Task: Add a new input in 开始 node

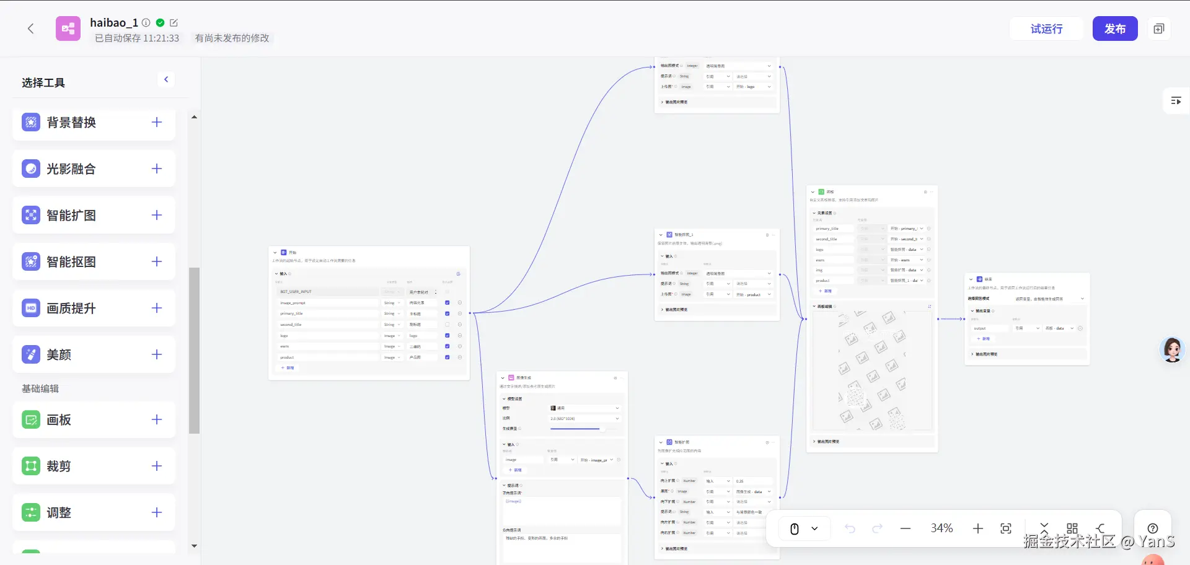Action: 288,368
